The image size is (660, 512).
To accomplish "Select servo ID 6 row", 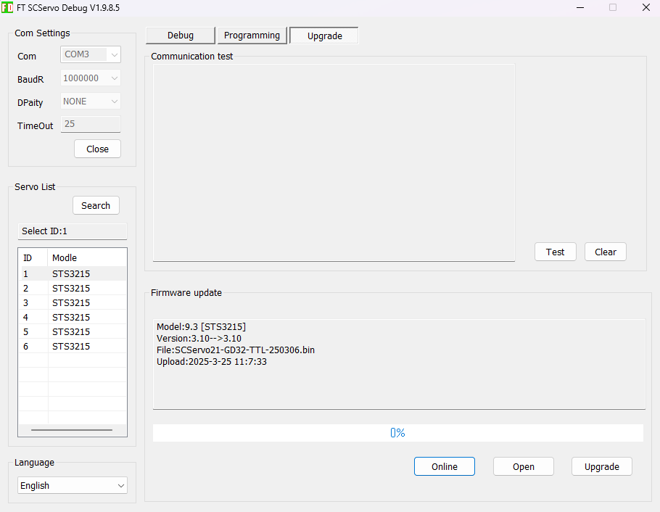I will [x=73, y=346].
